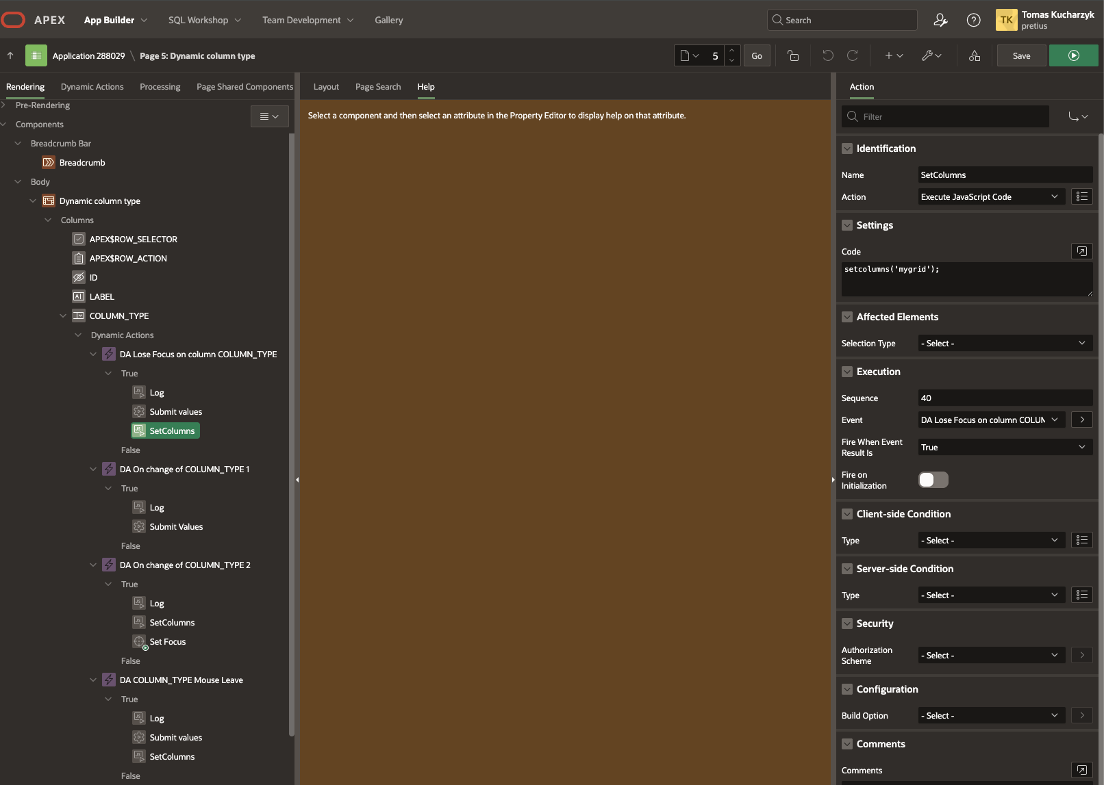
Task: Click the Redo icon in toolbar
Action: (x=853, y=56)
